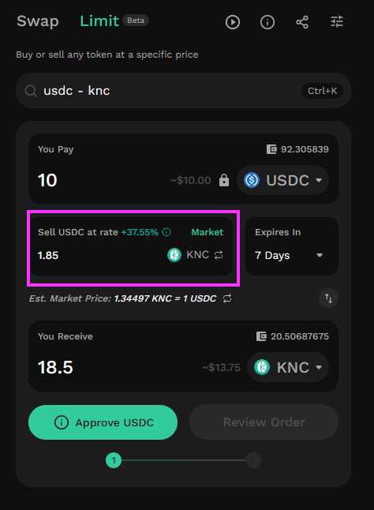Click the search magnifier icon
This screenshot has height=510, width=374.
pyautogui.click(x=31, y=91)
